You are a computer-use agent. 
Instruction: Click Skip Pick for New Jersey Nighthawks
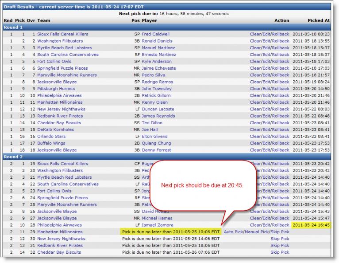(280, 239)
